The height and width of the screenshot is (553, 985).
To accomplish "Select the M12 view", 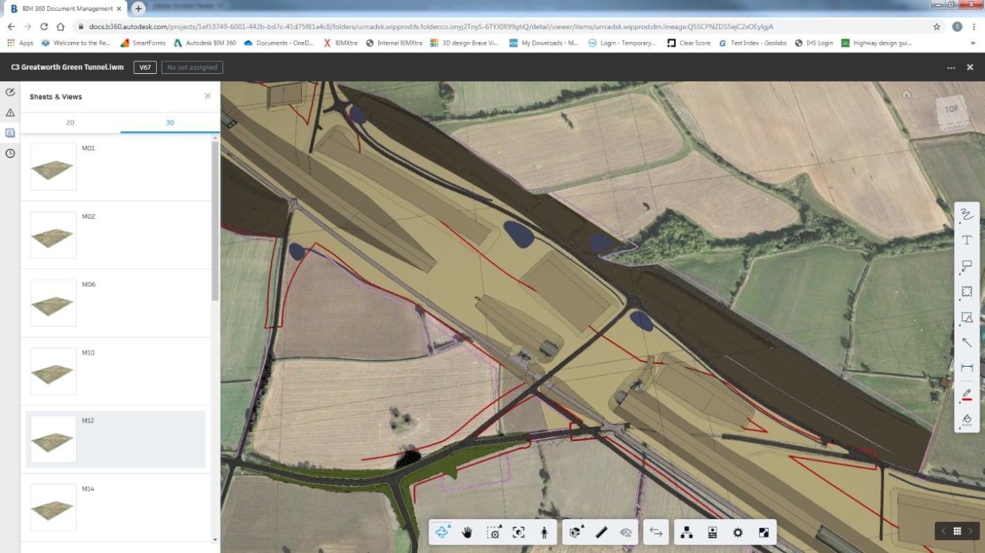I will pyautogui.click(x=115, y=439).
